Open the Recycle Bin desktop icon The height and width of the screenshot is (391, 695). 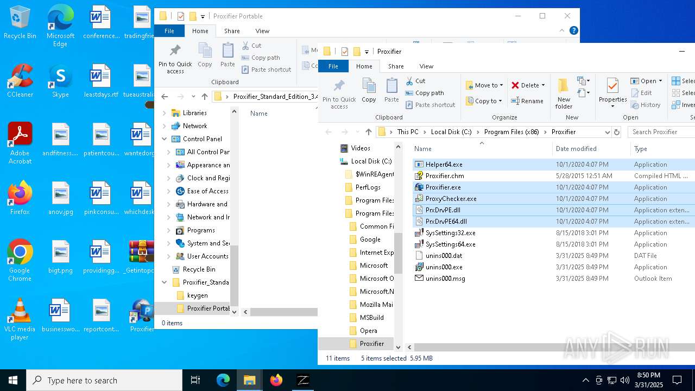coord(20,22)
